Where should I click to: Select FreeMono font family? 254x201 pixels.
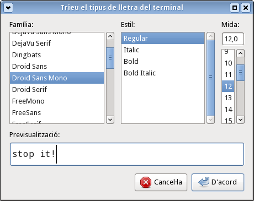(57, 101)
